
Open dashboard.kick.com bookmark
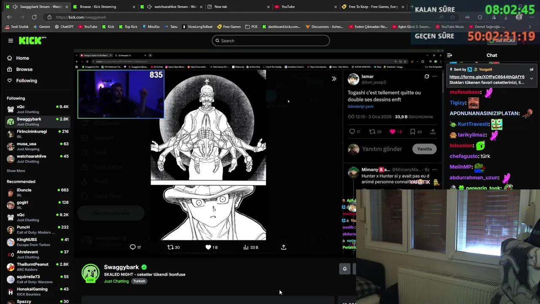point(281,27)
